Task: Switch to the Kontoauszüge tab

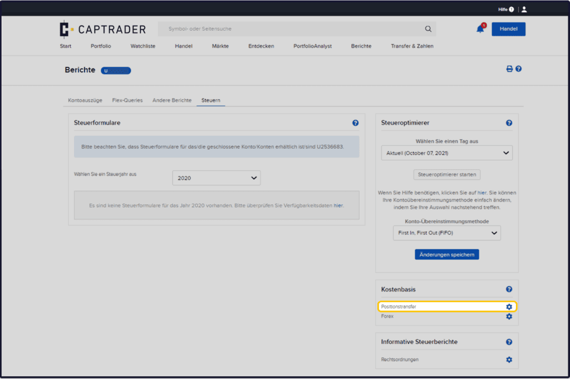Action: pos(85,100)
